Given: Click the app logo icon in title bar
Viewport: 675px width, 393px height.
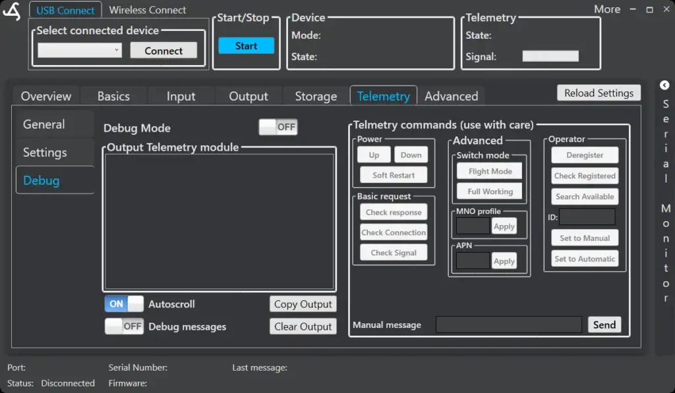Looking at the screenshot, I should pyautogui.click(x=12, y=11).
